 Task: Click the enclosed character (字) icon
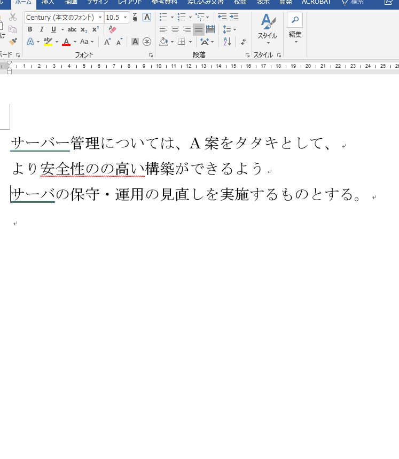147,41
